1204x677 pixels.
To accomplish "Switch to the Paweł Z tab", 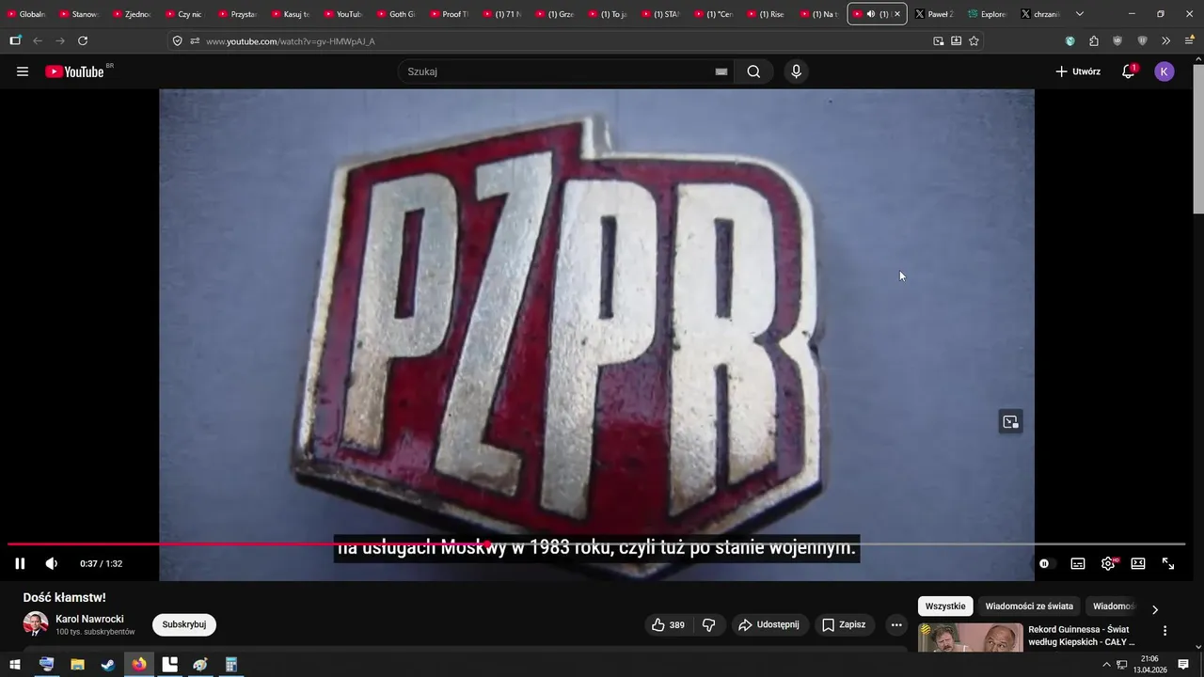I will coord(934,14).
